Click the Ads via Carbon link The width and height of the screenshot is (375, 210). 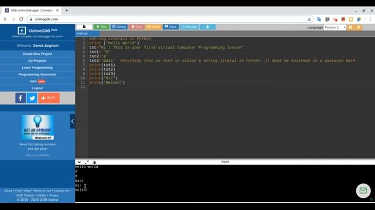pos(37,155)
